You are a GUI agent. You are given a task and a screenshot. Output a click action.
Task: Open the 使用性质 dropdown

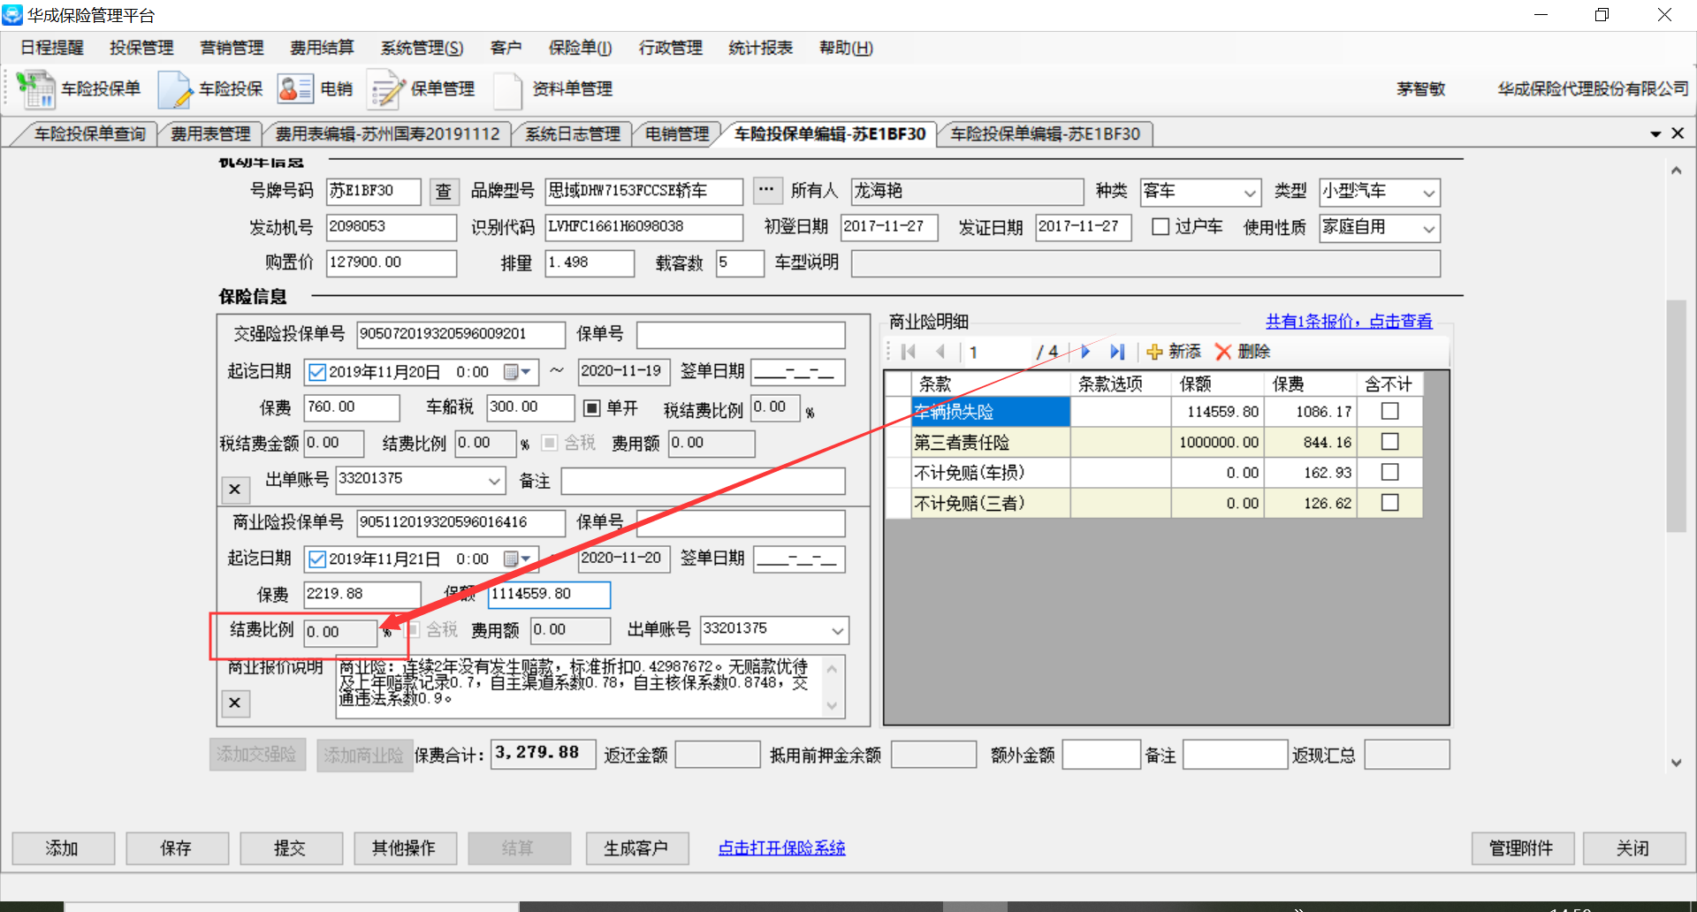1428,229
